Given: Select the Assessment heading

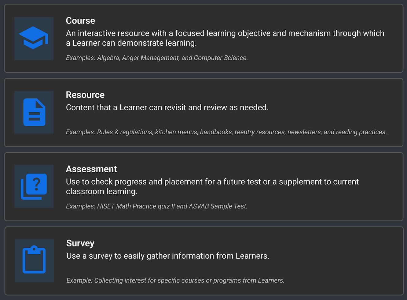Looking at the screenshot, I should click(x=91, y=169).
